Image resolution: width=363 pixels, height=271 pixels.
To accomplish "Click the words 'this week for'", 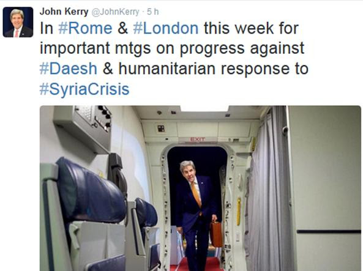I will 251,28.
